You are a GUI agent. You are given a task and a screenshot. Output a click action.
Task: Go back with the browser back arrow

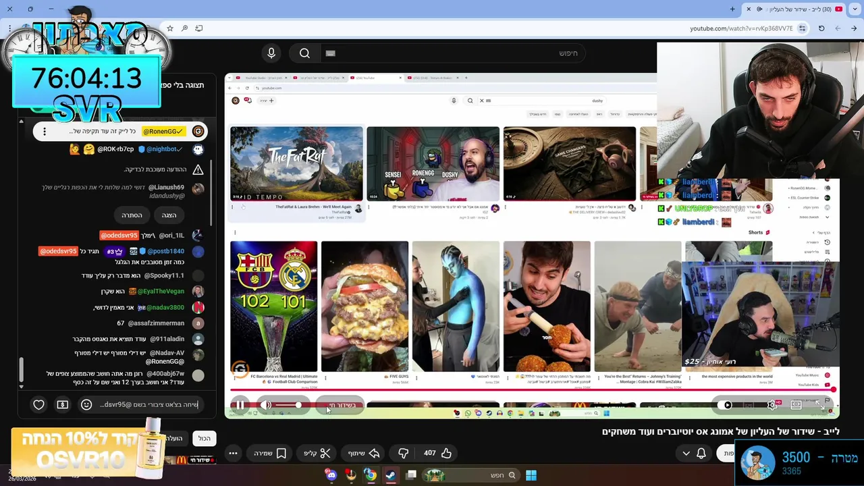[854, 28]
